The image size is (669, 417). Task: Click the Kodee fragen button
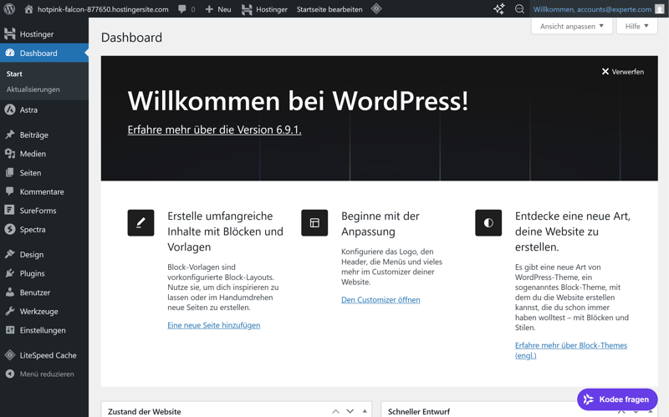617,399
